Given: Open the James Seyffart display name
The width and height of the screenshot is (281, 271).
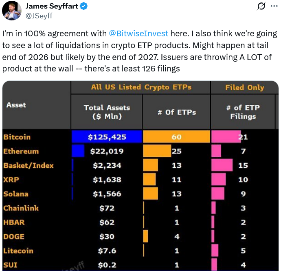Looking at the screenshot, I should click(52, 7).
